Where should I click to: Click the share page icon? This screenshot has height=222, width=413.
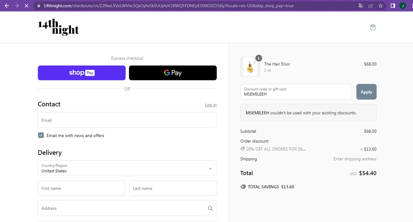371,6
